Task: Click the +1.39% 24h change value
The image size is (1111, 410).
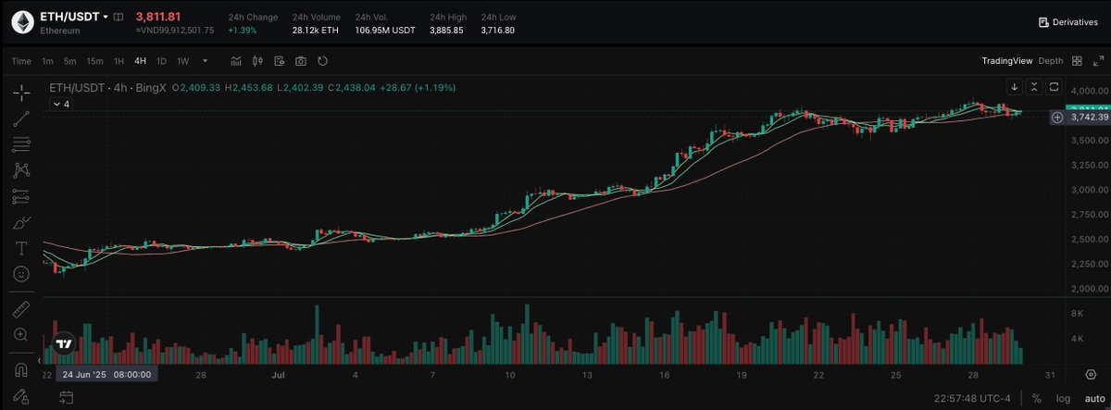Action: pyautogui.click(x=242, y=31)
